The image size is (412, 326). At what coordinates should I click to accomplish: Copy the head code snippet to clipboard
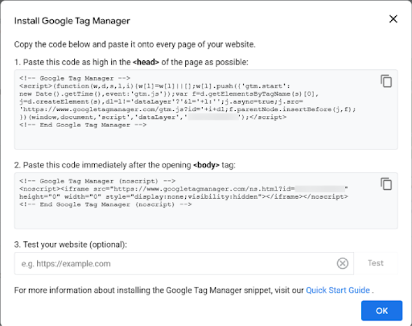pyautogui.click(x=386, y=82)
